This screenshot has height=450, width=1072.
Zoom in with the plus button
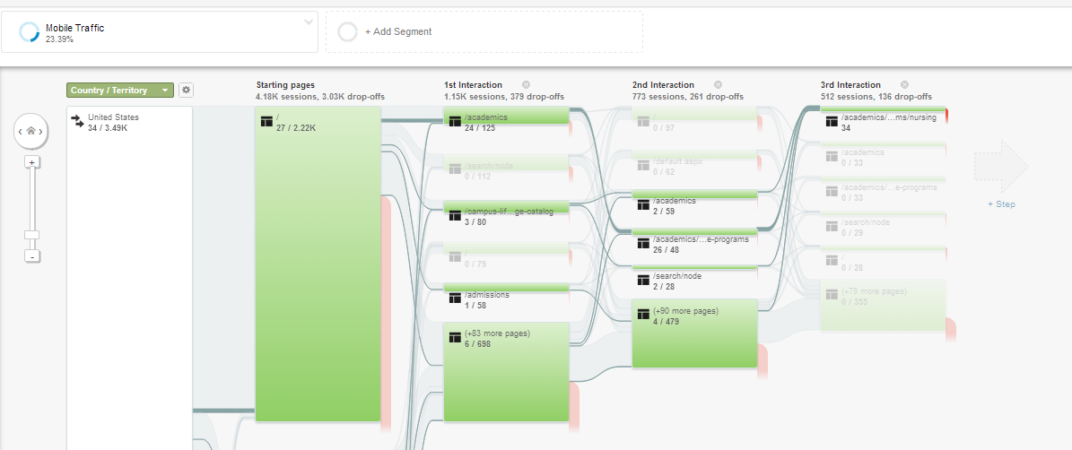tap(31, 162)
